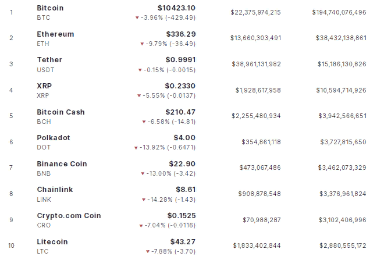377x260 pixels.
Task: Open the Bitcoin coin page
Action: click(x=50, y=8)
